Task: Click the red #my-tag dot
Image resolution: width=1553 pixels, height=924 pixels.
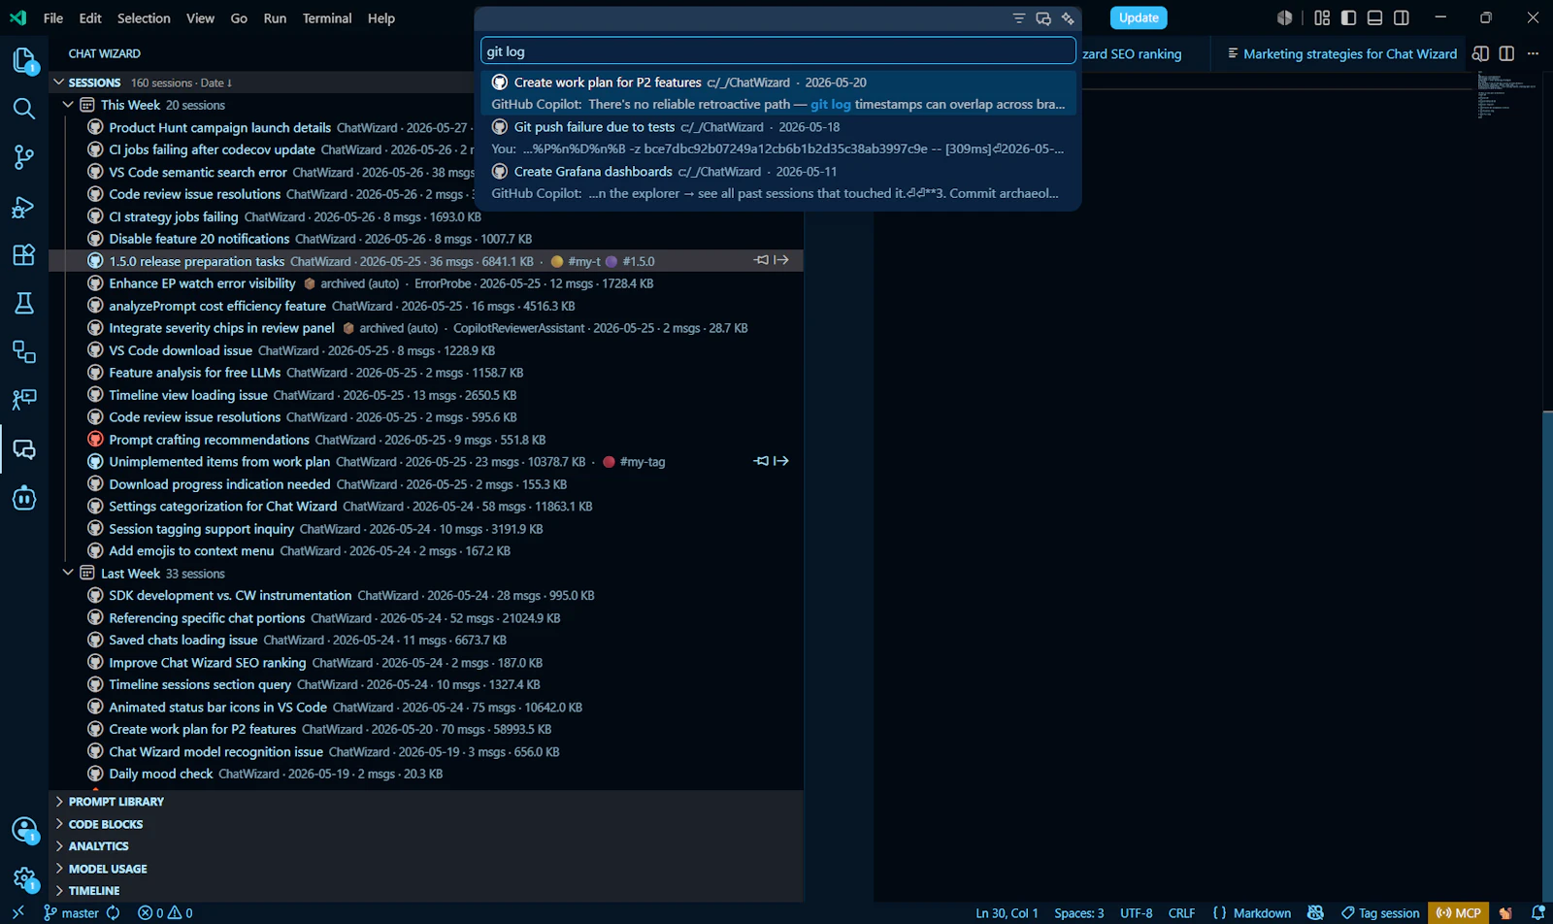Action: pyautogui.click(x=609, y=462)
